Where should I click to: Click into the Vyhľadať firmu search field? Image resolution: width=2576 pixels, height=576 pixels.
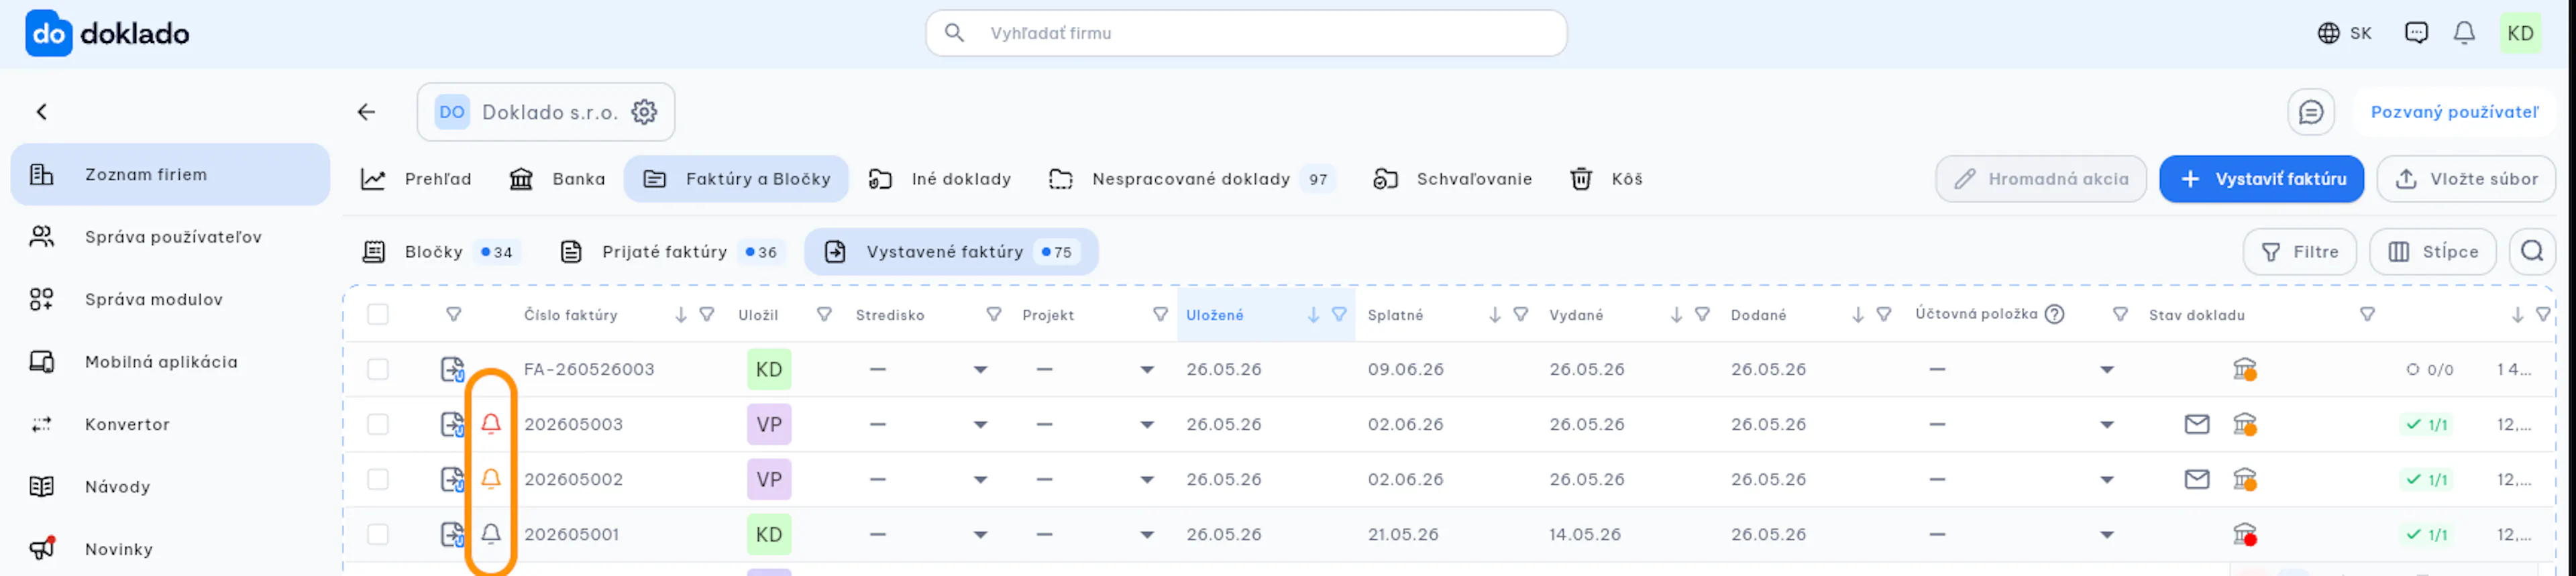point(1246,33)
